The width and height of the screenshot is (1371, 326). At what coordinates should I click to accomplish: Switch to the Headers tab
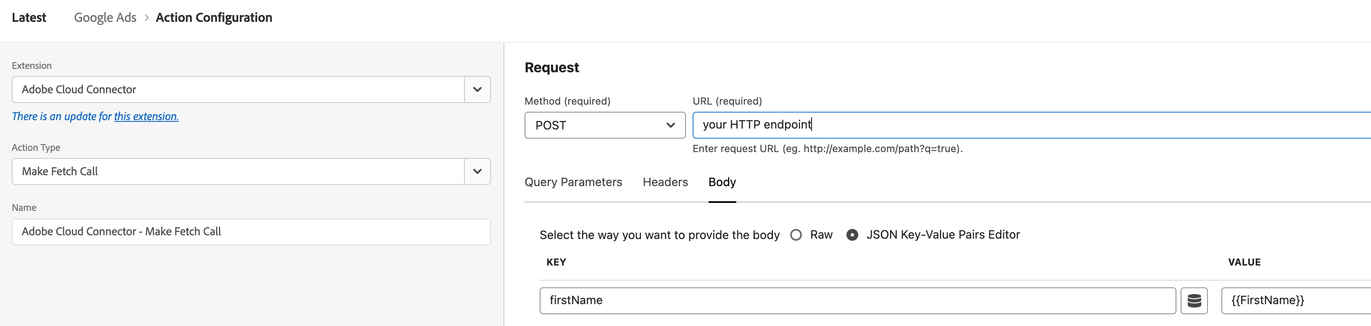[665, 182]
